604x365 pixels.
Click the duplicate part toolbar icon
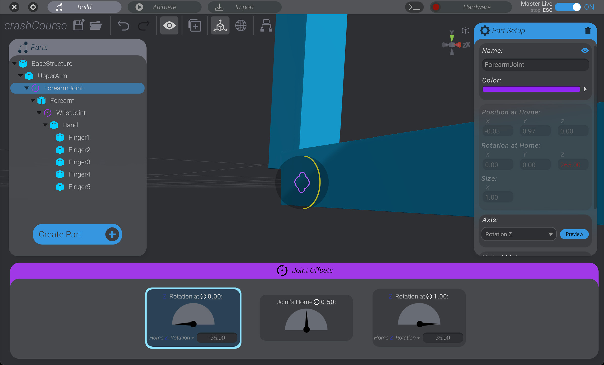pos(195,25)
